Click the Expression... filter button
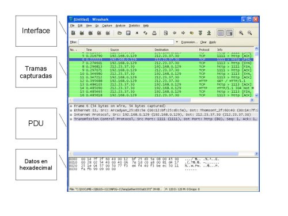This screenshot has height=216, width=288. (190, 42)
